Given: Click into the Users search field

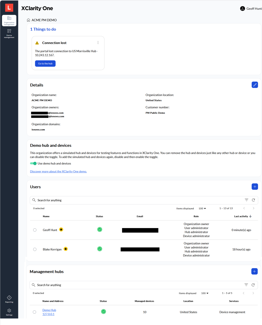Looking at the screenshot, I should [144, 200].
